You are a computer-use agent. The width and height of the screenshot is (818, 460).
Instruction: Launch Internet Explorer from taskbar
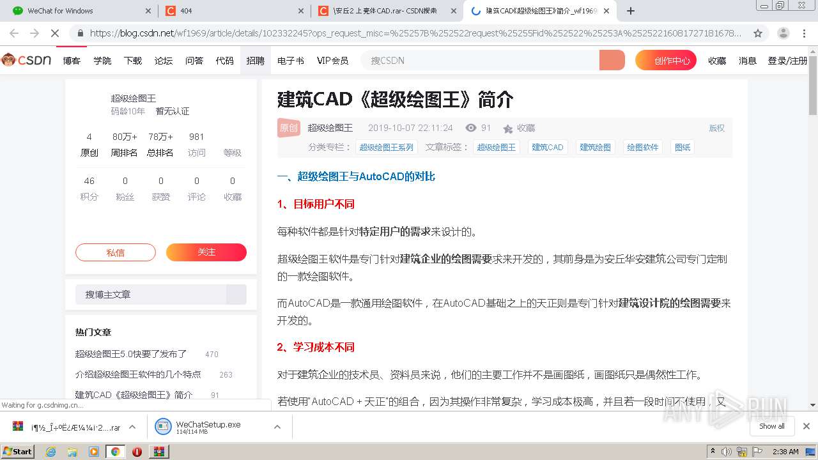click(x=50, y=452)
